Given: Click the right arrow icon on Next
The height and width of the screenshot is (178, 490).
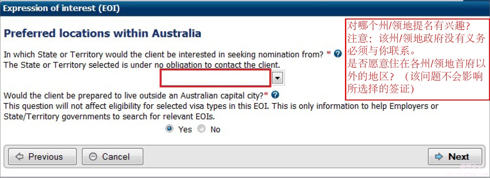Looking at the screenshot, I should (x=439, y=157).
